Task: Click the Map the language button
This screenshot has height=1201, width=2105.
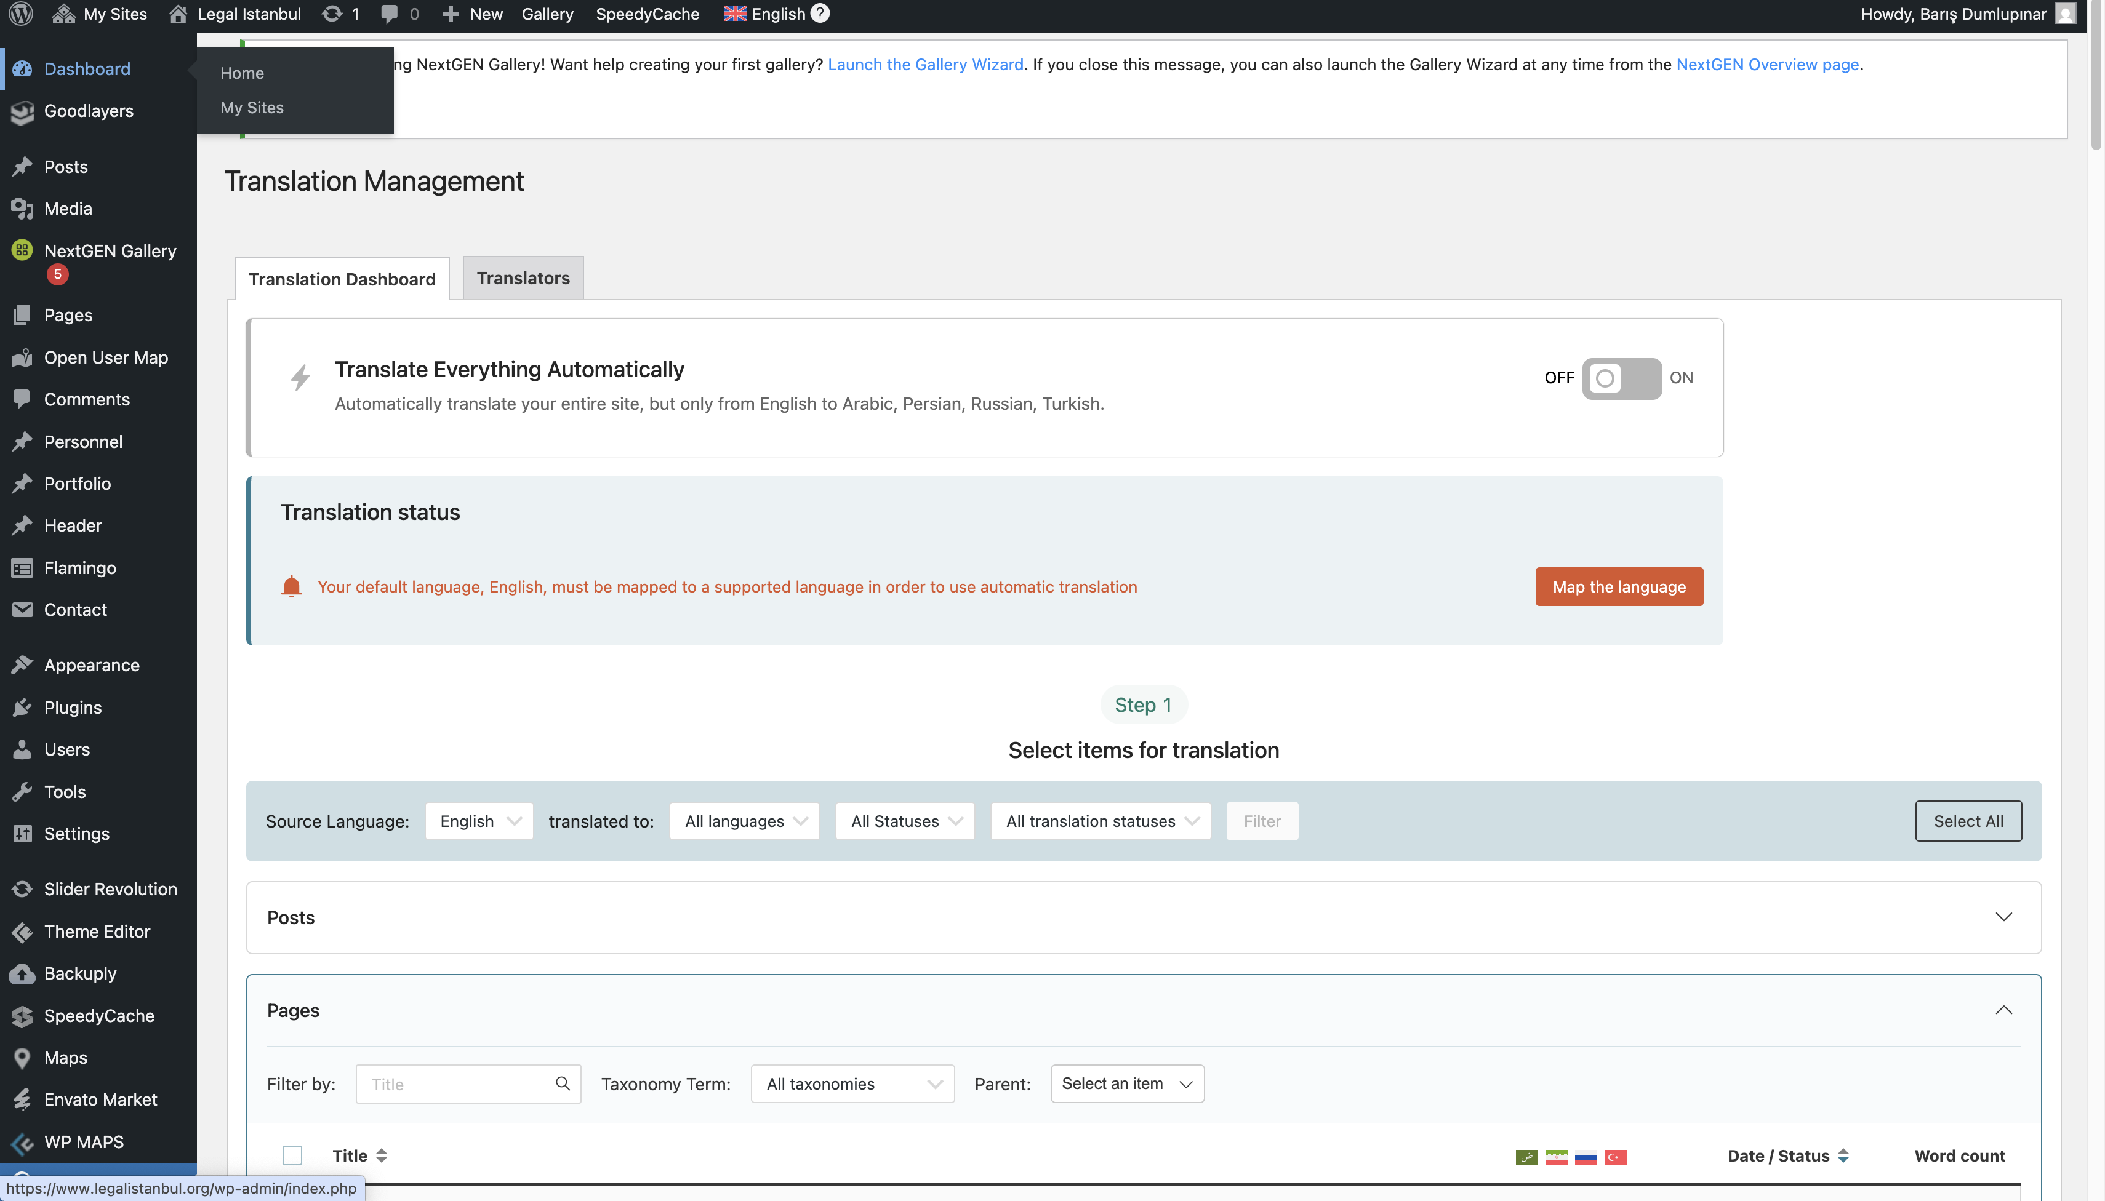Action: pos(1619,586)
